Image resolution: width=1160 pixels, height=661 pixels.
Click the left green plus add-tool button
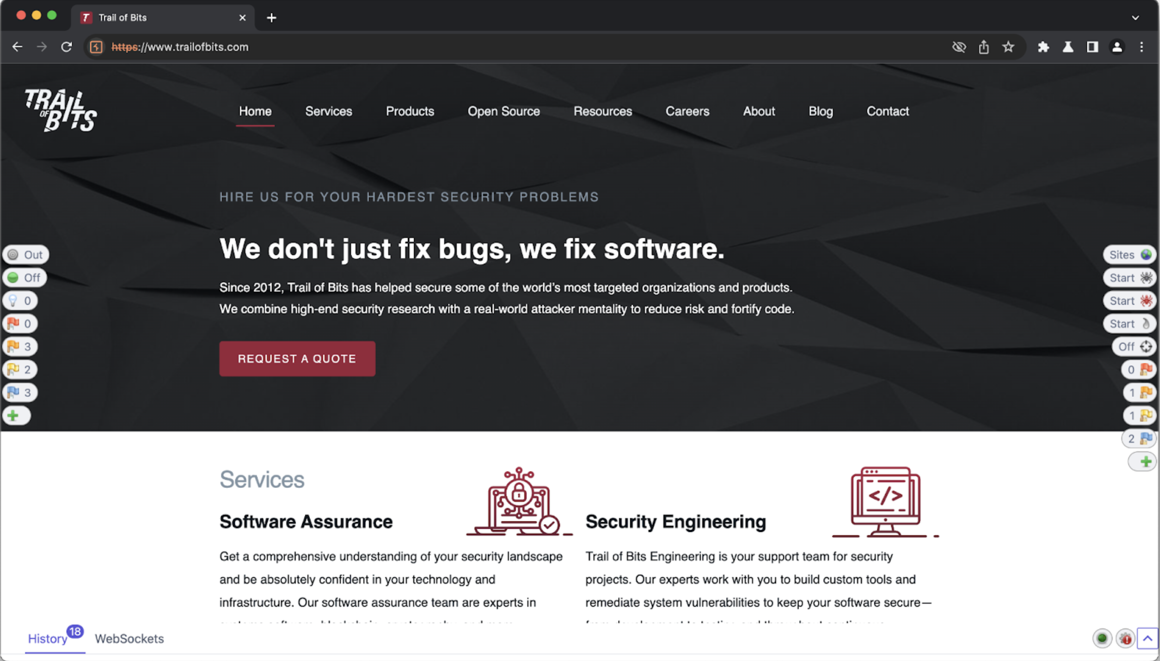click(16, 415)
